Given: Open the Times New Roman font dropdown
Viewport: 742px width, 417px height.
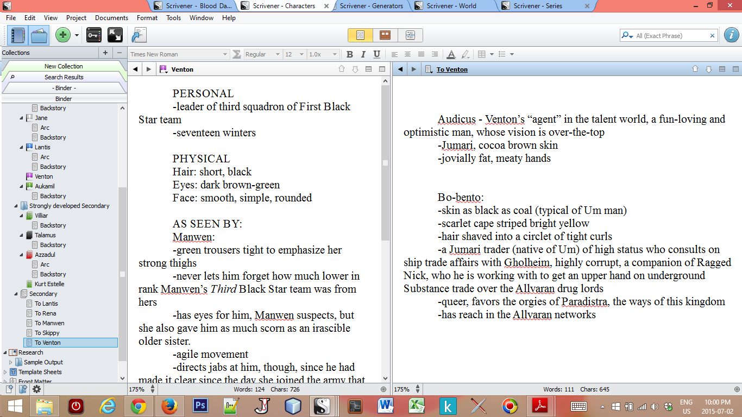Looking at the screenshot, I should click(x=179, y=54).
